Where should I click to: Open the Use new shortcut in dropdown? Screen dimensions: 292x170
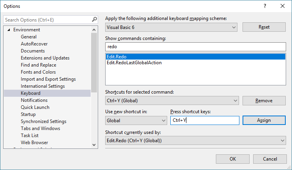pos(136,120)
